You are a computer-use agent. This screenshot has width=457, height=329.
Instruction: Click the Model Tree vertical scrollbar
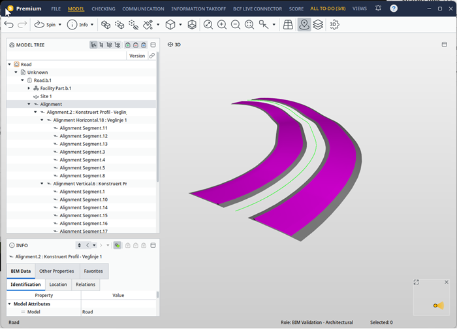coord(157,117)
